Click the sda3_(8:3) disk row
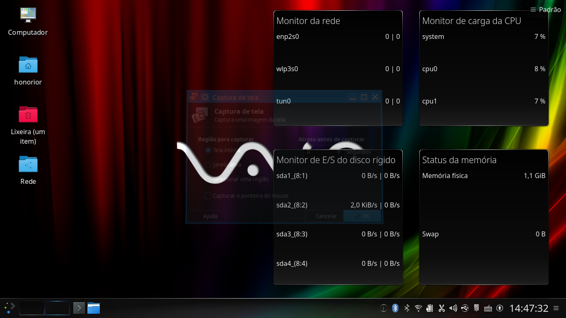Screen dimensions: 566x318 pos(338,234)
